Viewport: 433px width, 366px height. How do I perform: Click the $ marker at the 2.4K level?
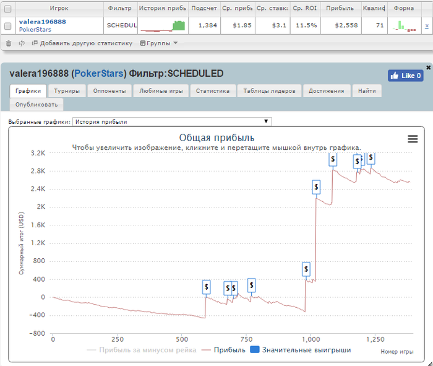[x=316, y=187]
